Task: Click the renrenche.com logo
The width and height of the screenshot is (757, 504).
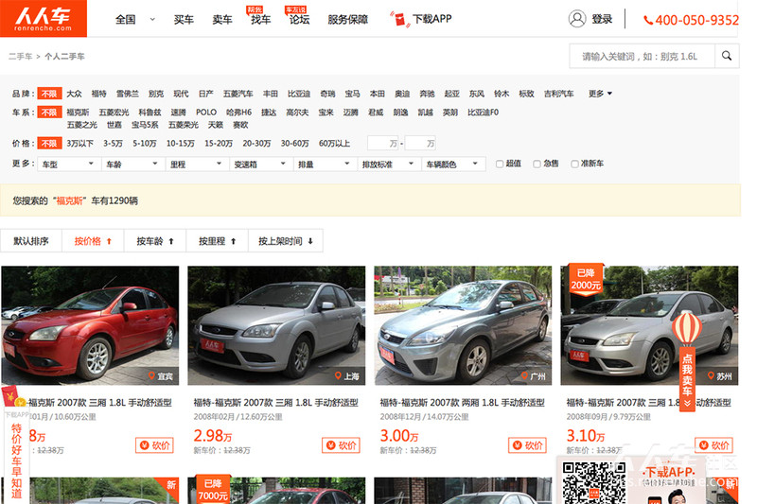Action: tap(44, 18)
